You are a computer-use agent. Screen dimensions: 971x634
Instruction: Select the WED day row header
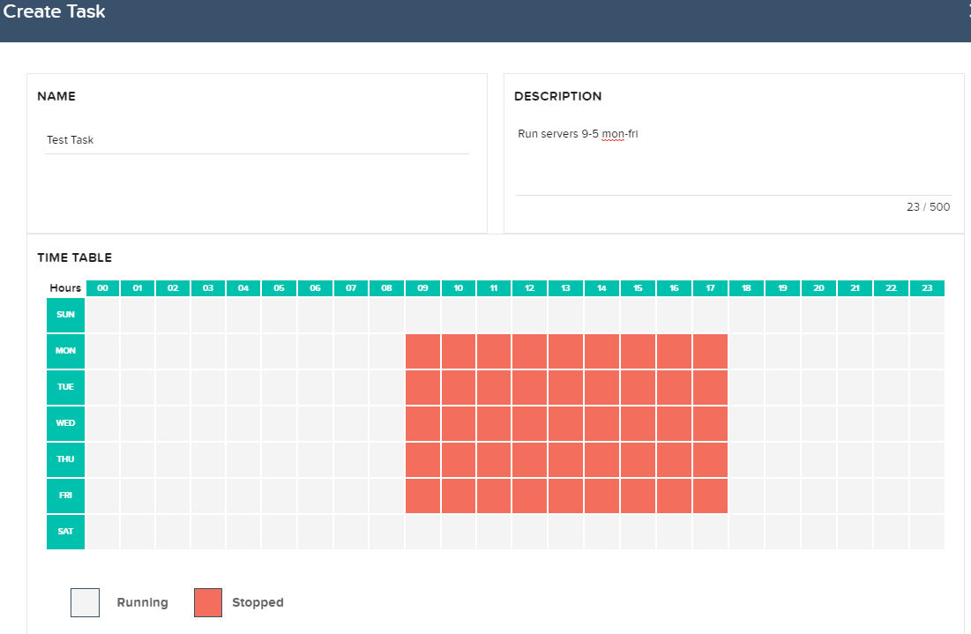click(x=65, y=423)
